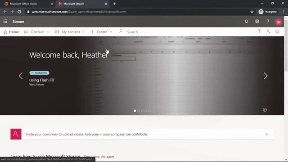Open the Stream settings gear
The height and width of the screenshot is (162, 288).
[257, 22]
